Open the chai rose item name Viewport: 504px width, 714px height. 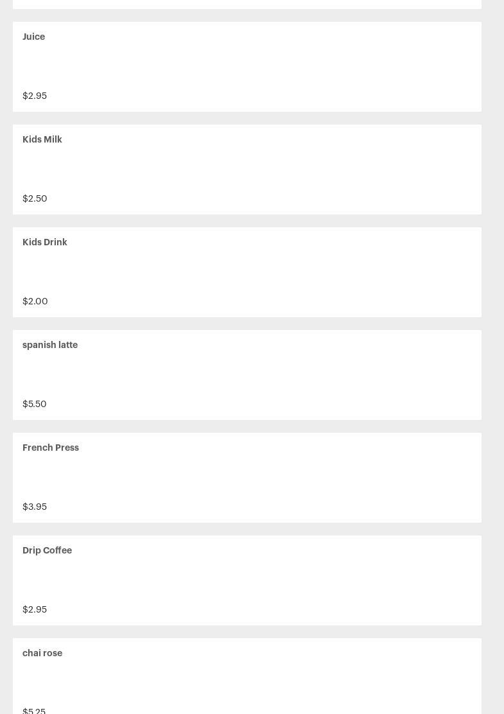(42, 653)
